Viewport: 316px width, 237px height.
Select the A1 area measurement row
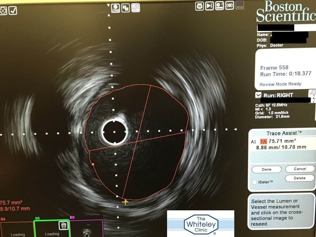(282, 141)
